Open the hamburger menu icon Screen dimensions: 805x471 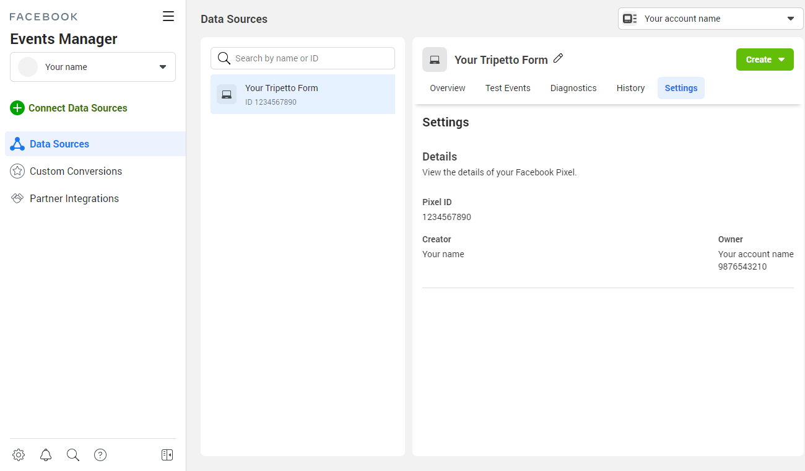coord(168,16)
